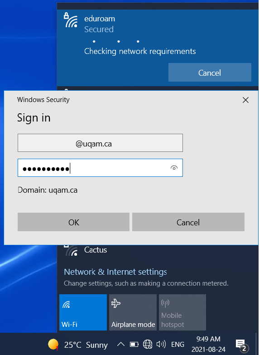
Task: Click the eduroam Wi-Fi signal icon
Action: coord(71,20)
